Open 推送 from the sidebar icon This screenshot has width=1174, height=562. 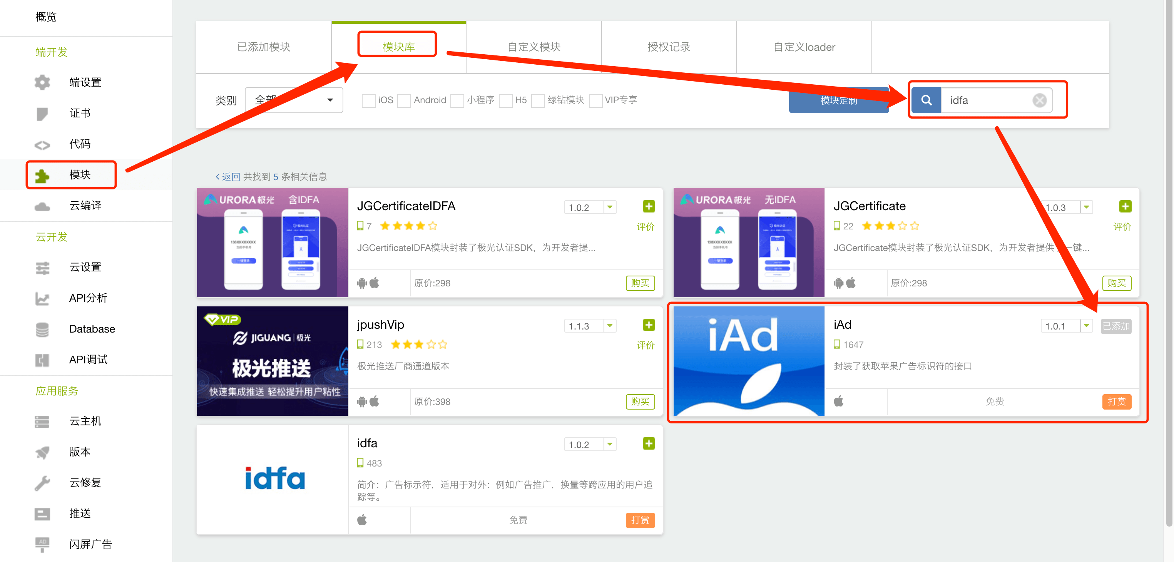tap(42, 513)
